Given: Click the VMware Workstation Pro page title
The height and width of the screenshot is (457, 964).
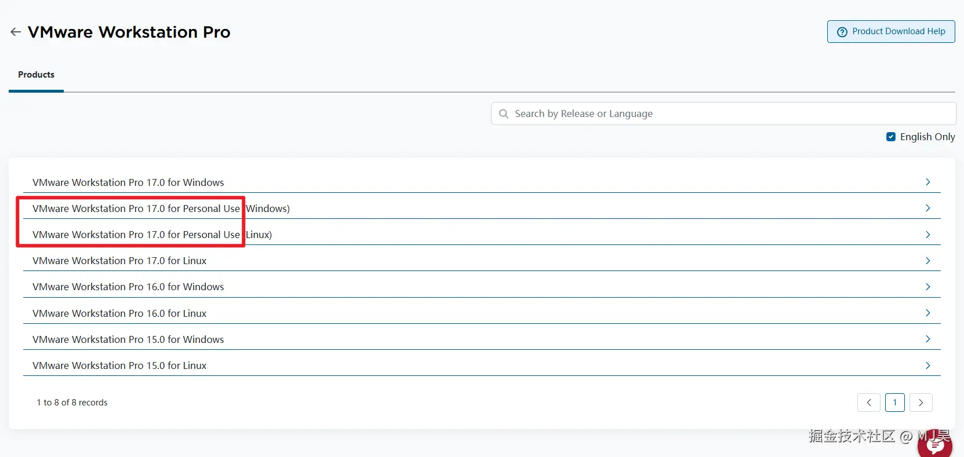Looking at the screenshot, I should click(129, 32).
